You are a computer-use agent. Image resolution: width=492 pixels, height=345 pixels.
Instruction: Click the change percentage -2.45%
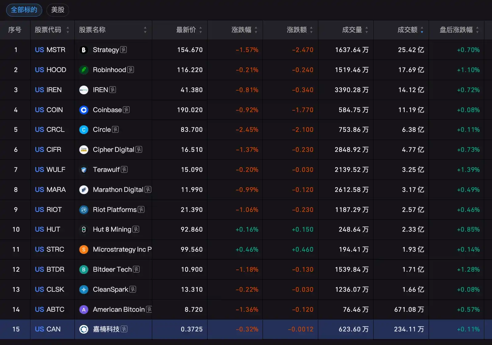click(247, 130)
